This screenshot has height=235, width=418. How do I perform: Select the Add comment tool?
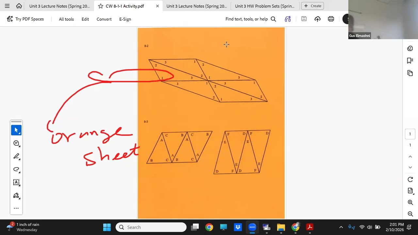click(x=16, y=143)
